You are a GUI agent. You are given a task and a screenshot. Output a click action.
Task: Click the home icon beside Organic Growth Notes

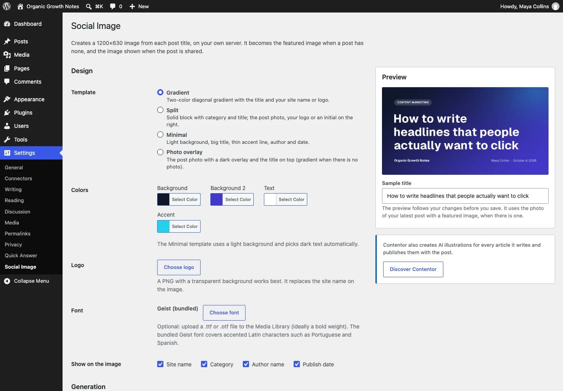[20, 6]
